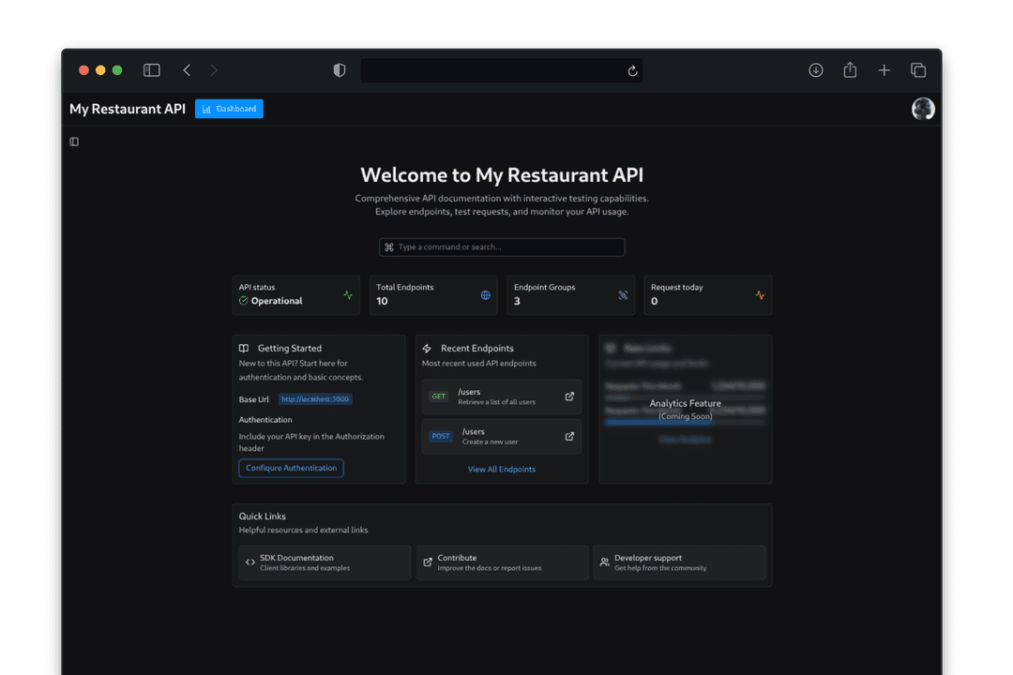Go back with the browser back arrow

click(x=187, y=69)
